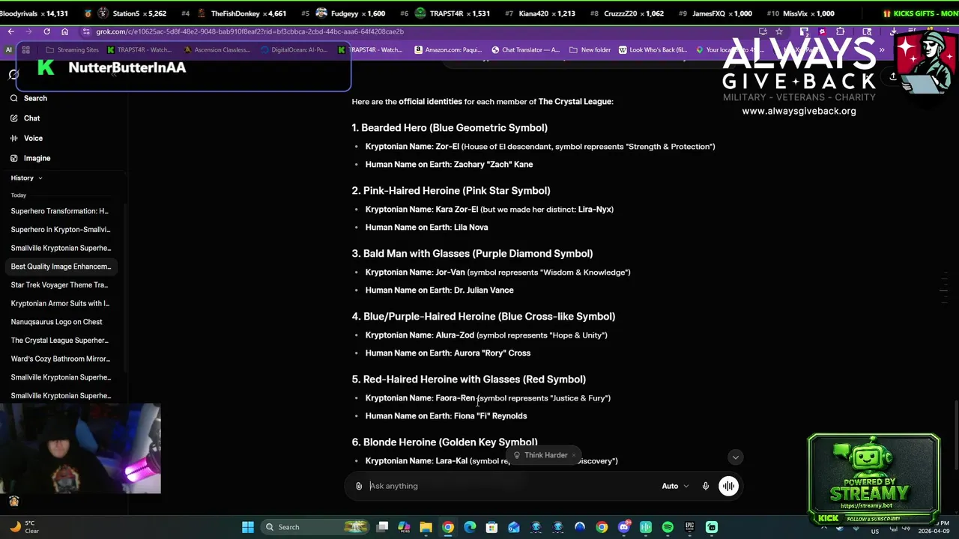The width and height of the screenshot is (959, 539).
Task: Open Microsoft Edge from the taskbar
Action: pyautogui.click(x=470, y=527)
